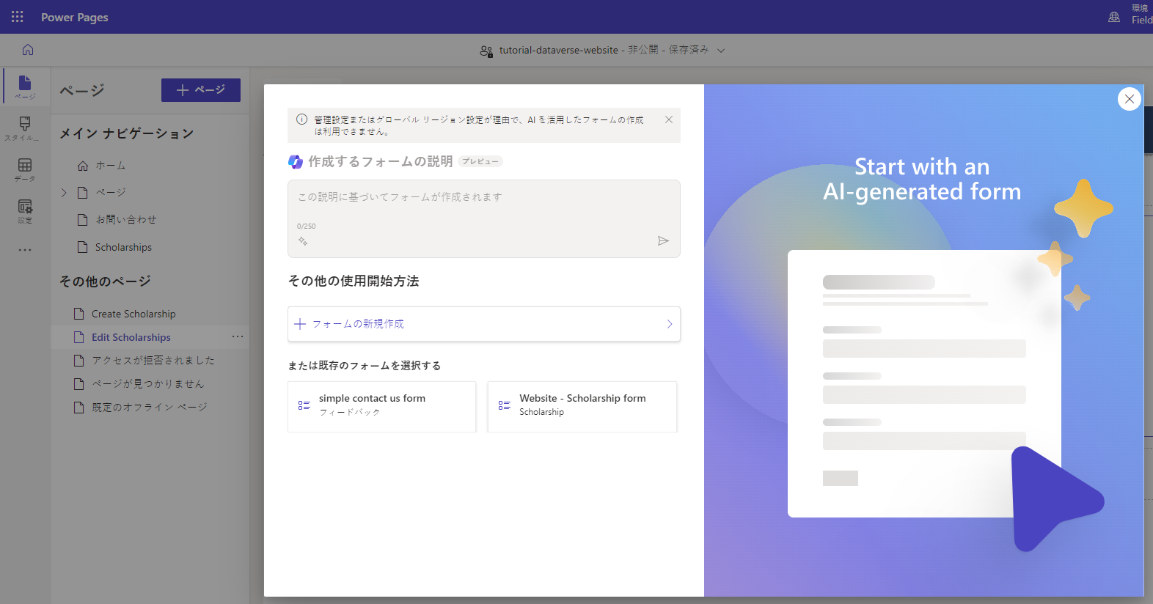
Task: Open the app launcher waffle menu
Action: 18,16
